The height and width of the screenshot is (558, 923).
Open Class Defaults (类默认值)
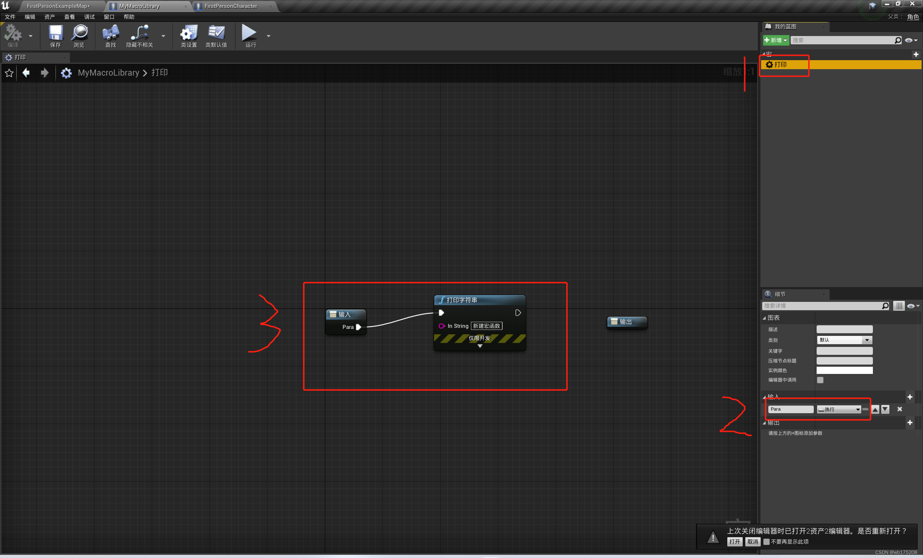[x=216, y=36]
